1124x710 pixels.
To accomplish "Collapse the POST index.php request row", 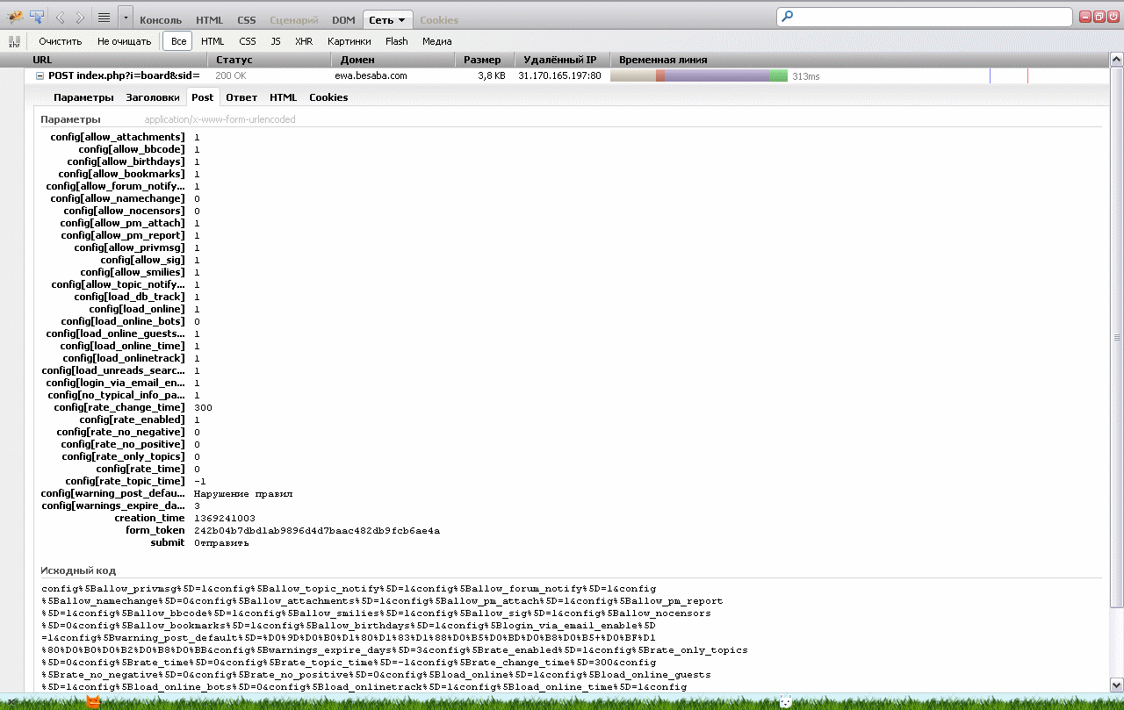I will [40, 76].
